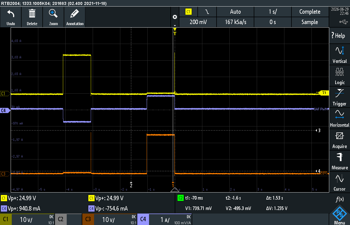The image size is (350, 225).
Task: Select the C3 channel marker on left edge
Action: [4, 174]
